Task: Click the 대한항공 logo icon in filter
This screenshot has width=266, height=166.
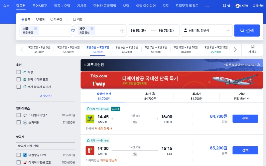Action: tap(25, 155)
